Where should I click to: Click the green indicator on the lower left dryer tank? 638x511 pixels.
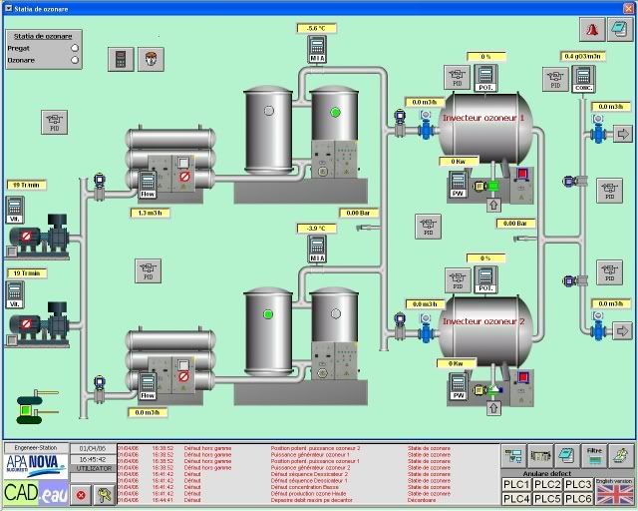click(268, 314)
